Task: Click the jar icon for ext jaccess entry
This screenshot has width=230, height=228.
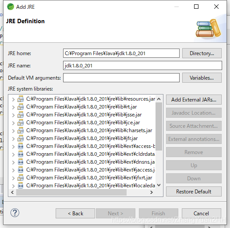Action: tap(21, 170)
